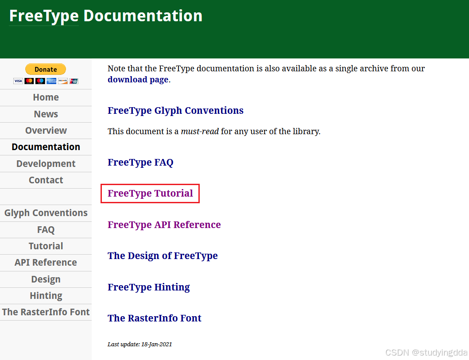Image resolution: width=469 pixels, height=360 pixels.
Task: Open the FreeType Hinting heading link
Action: 149,287
